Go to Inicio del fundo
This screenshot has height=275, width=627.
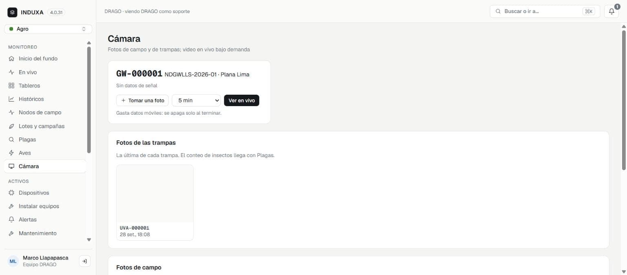click(x=45, y=59)
